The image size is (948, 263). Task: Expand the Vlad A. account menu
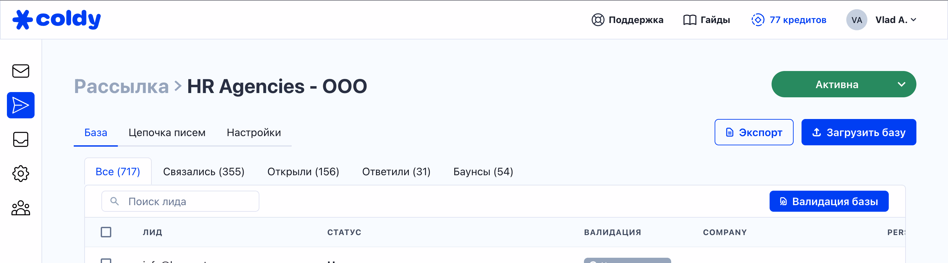(896, 20)
